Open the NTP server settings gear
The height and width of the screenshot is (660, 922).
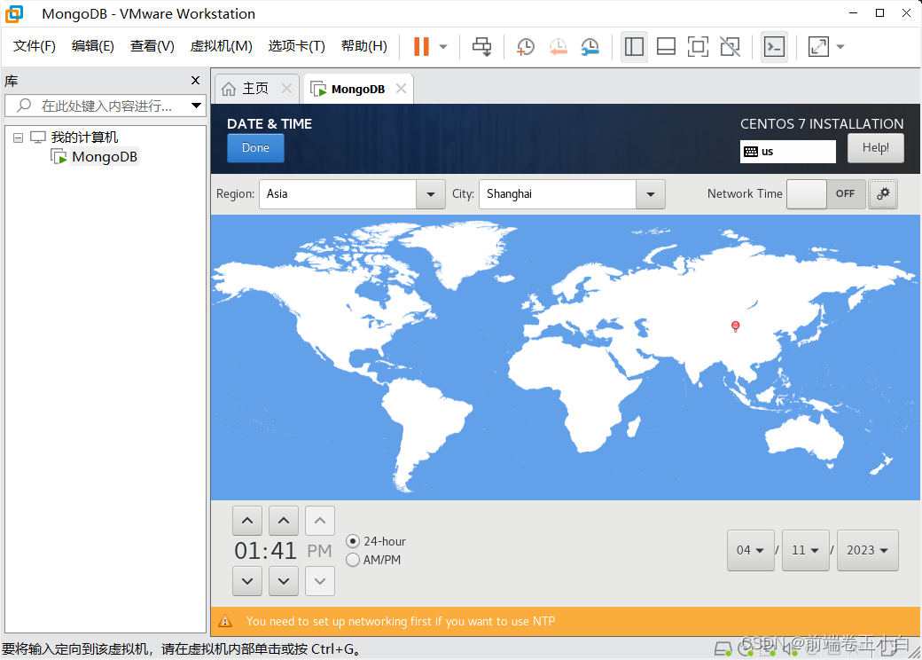[x=883, y=194]
